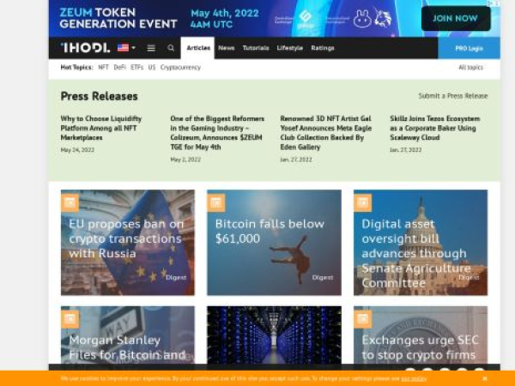Screen dimensions: 515x386
Task: Open EU proposes ban article card
Action: (128, 243)
